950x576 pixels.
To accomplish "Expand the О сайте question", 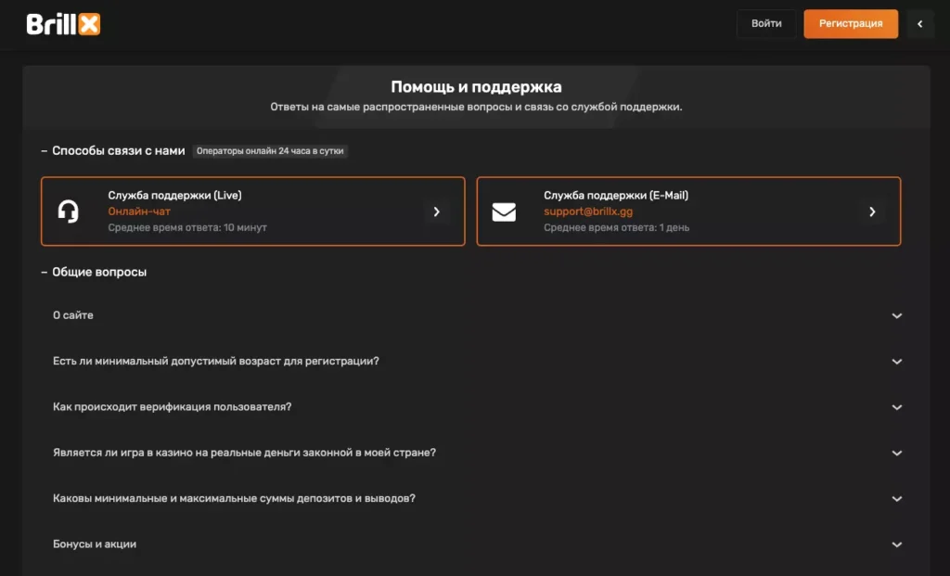I will pyautogui.click(x=73, y=315).
